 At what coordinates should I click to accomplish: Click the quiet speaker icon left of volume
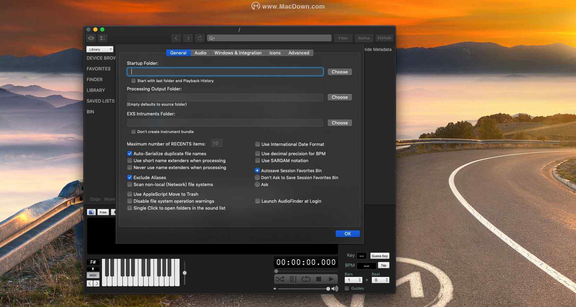coord(275,289)
